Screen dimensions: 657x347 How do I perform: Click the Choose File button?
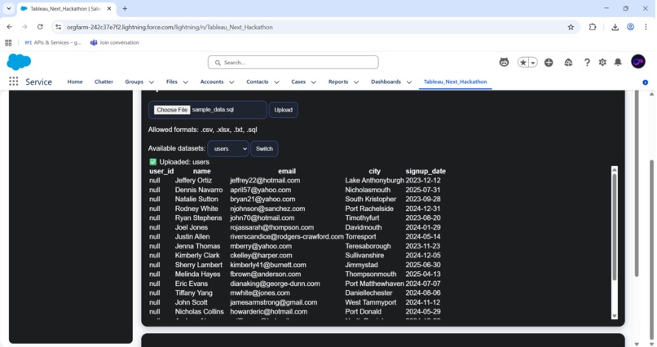pyautogui.click(x=172, y=110)
